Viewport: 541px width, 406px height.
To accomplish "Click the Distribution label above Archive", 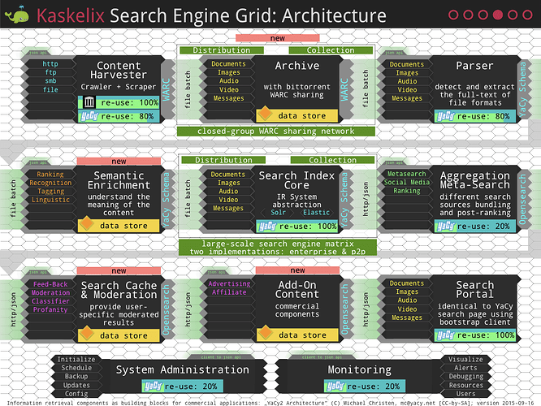I will pyautogui.click(x=222, y=50).
